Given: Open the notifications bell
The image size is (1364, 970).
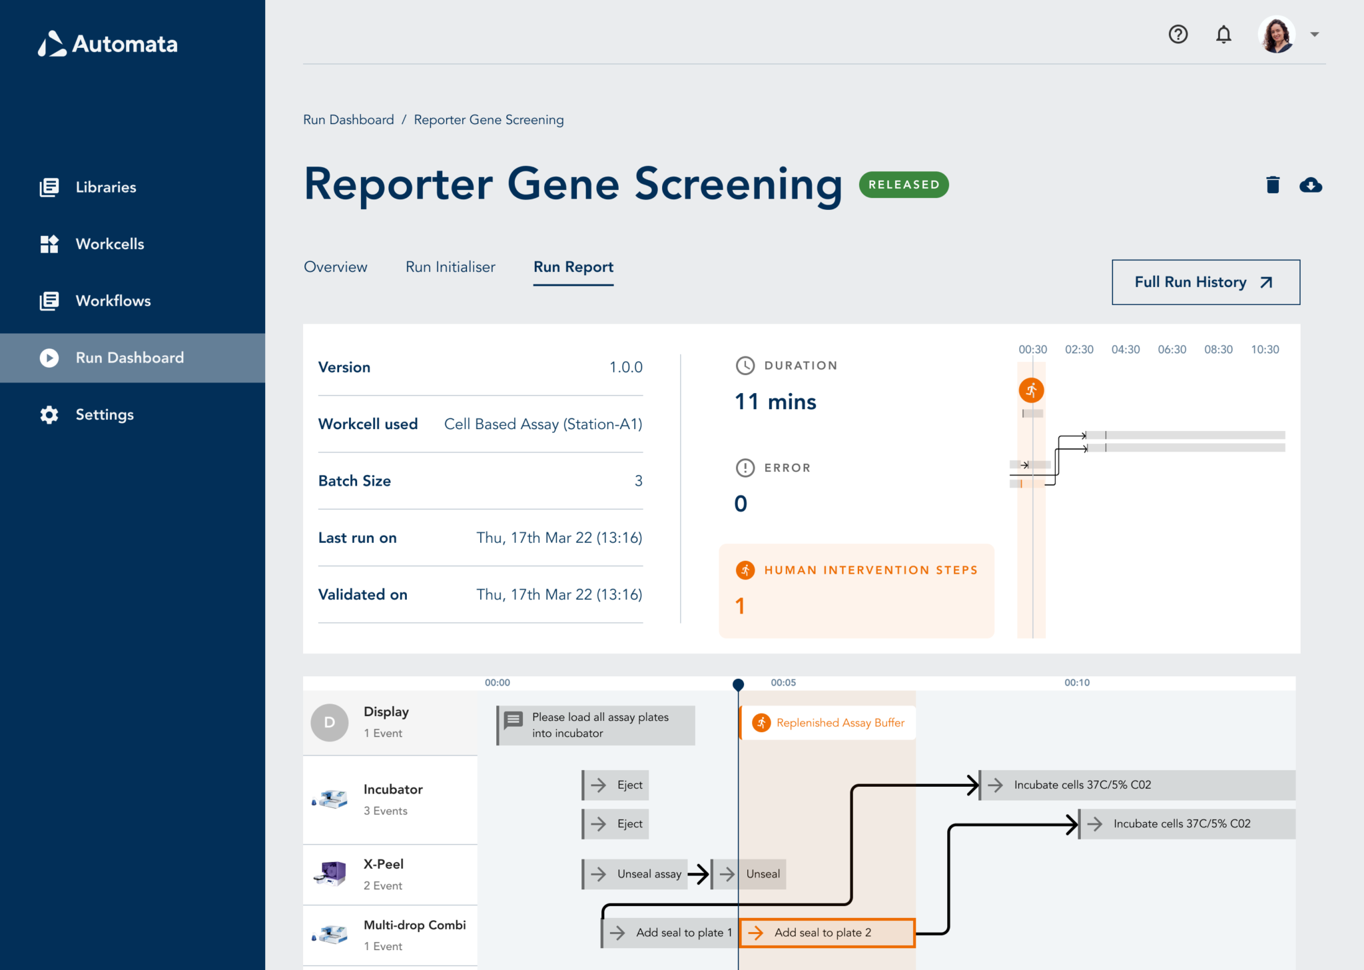Looking at the screenshot, I should [1223, 34].
